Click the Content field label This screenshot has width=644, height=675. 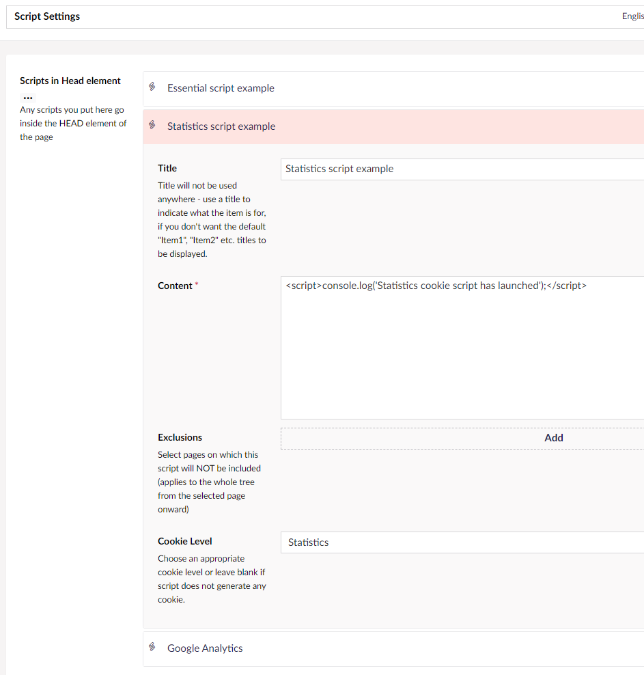pos(175,286)
